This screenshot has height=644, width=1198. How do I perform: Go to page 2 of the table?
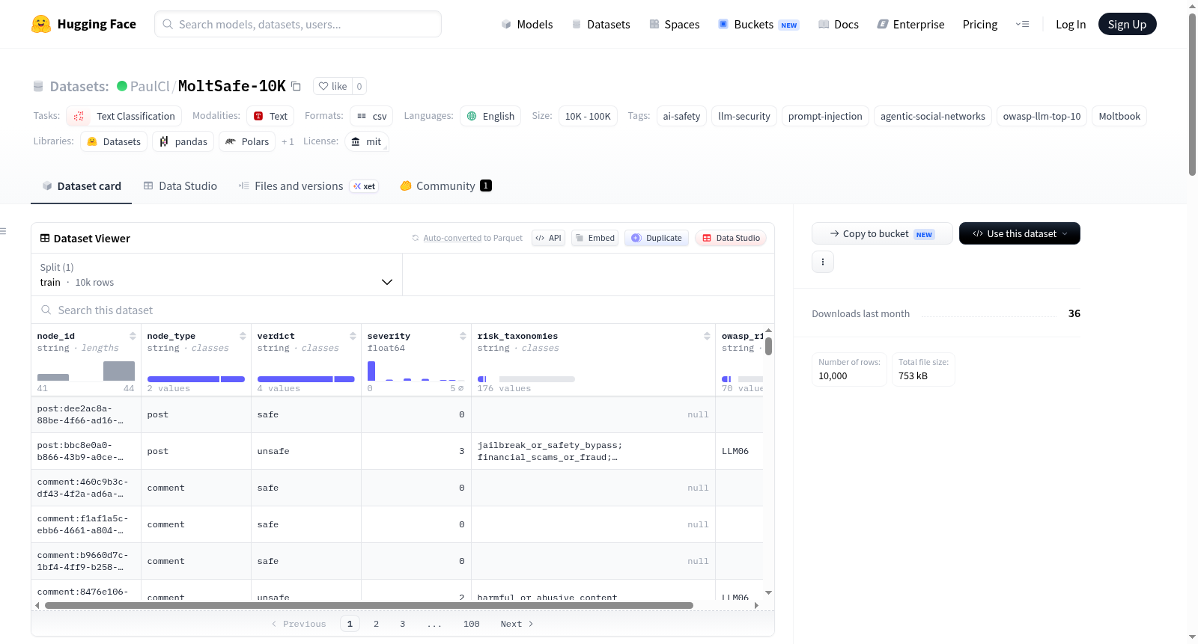pos(376,624)
